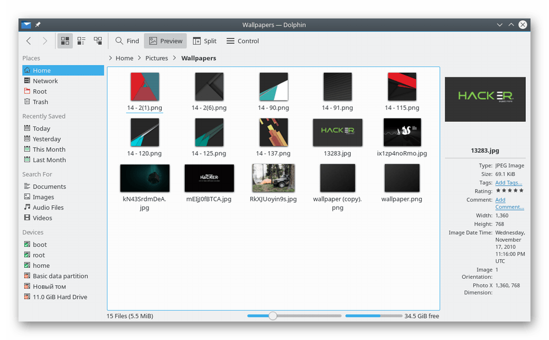Open Basic data partition device
This screenshot has width=549, height=340.
[63, 276]
